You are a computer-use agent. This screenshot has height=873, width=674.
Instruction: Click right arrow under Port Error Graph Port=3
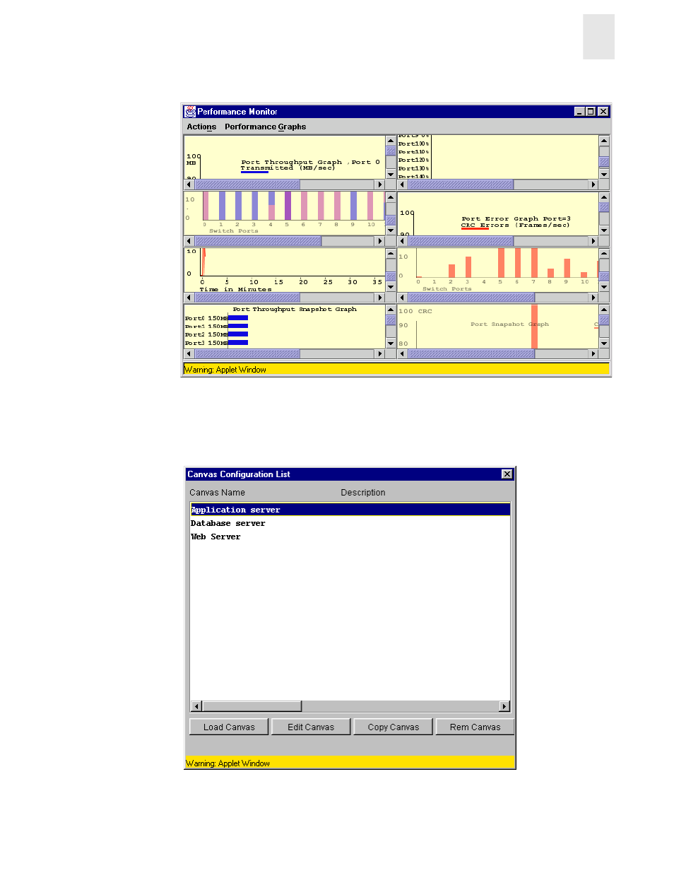click(x=593, y=241)
